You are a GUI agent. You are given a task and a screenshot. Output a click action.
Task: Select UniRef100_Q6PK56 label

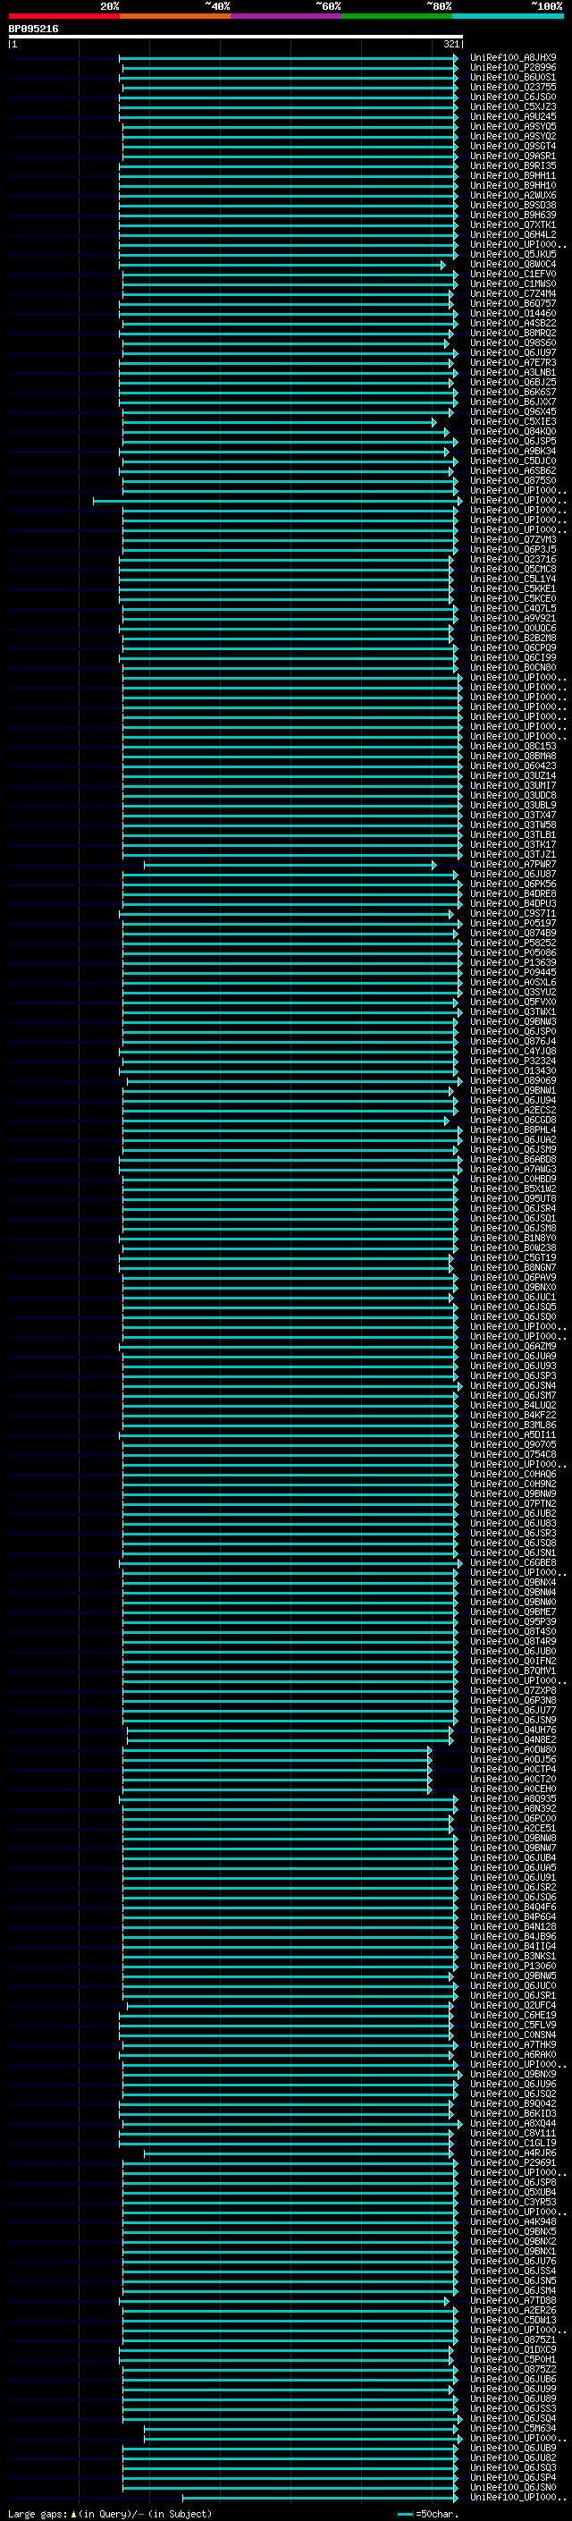point(513,884)
